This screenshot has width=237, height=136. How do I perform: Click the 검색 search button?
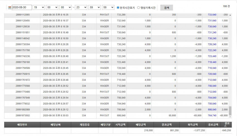click(x=166, y=8)
